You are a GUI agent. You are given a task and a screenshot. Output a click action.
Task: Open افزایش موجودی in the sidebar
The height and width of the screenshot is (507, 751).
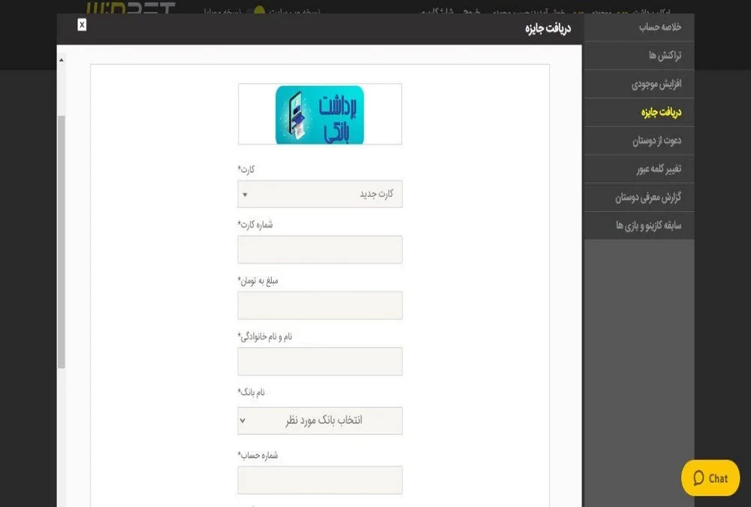639,84
